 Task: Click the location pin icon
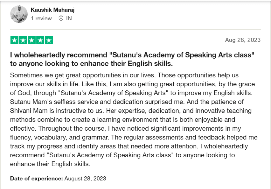click(61, 18)
